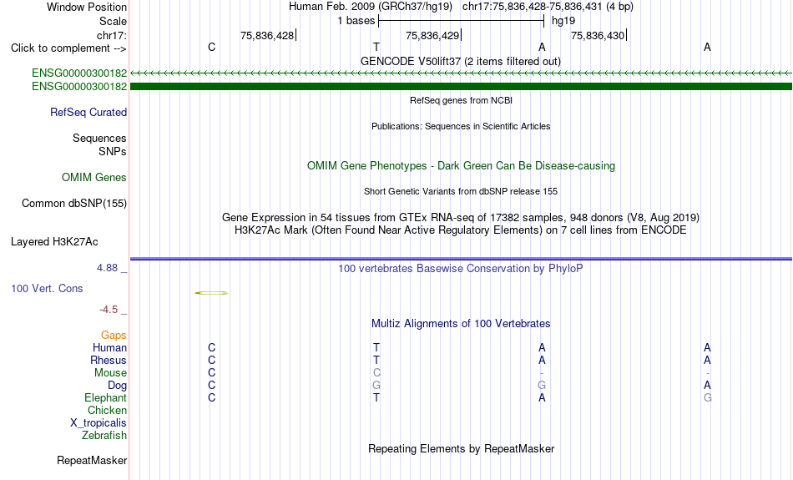
Task: Click the lower ENSG00000300182 label beside the green bar
Action: [x=79, y=87]
